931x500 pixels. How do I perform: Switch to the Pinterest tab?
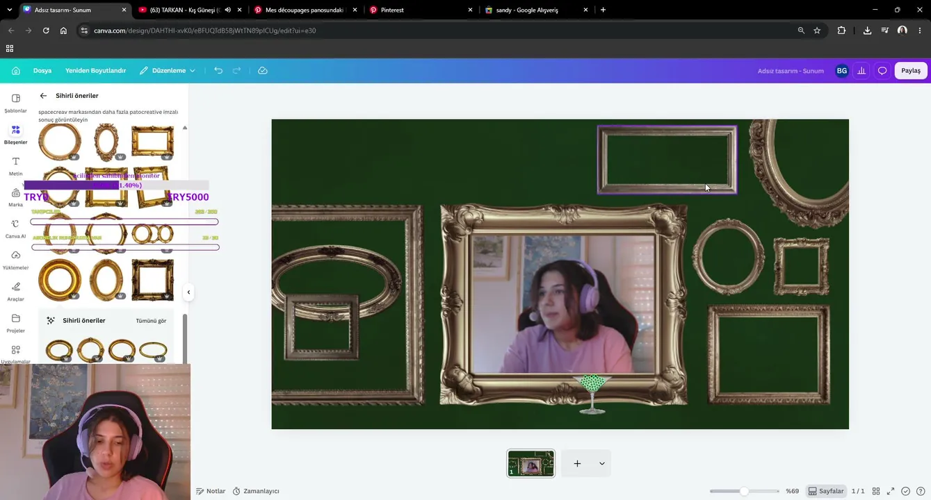pos(421,10)
